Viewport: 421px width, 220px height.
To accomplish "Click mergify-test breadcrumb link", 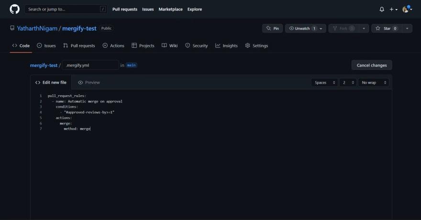I will click(x=44, y=65).
